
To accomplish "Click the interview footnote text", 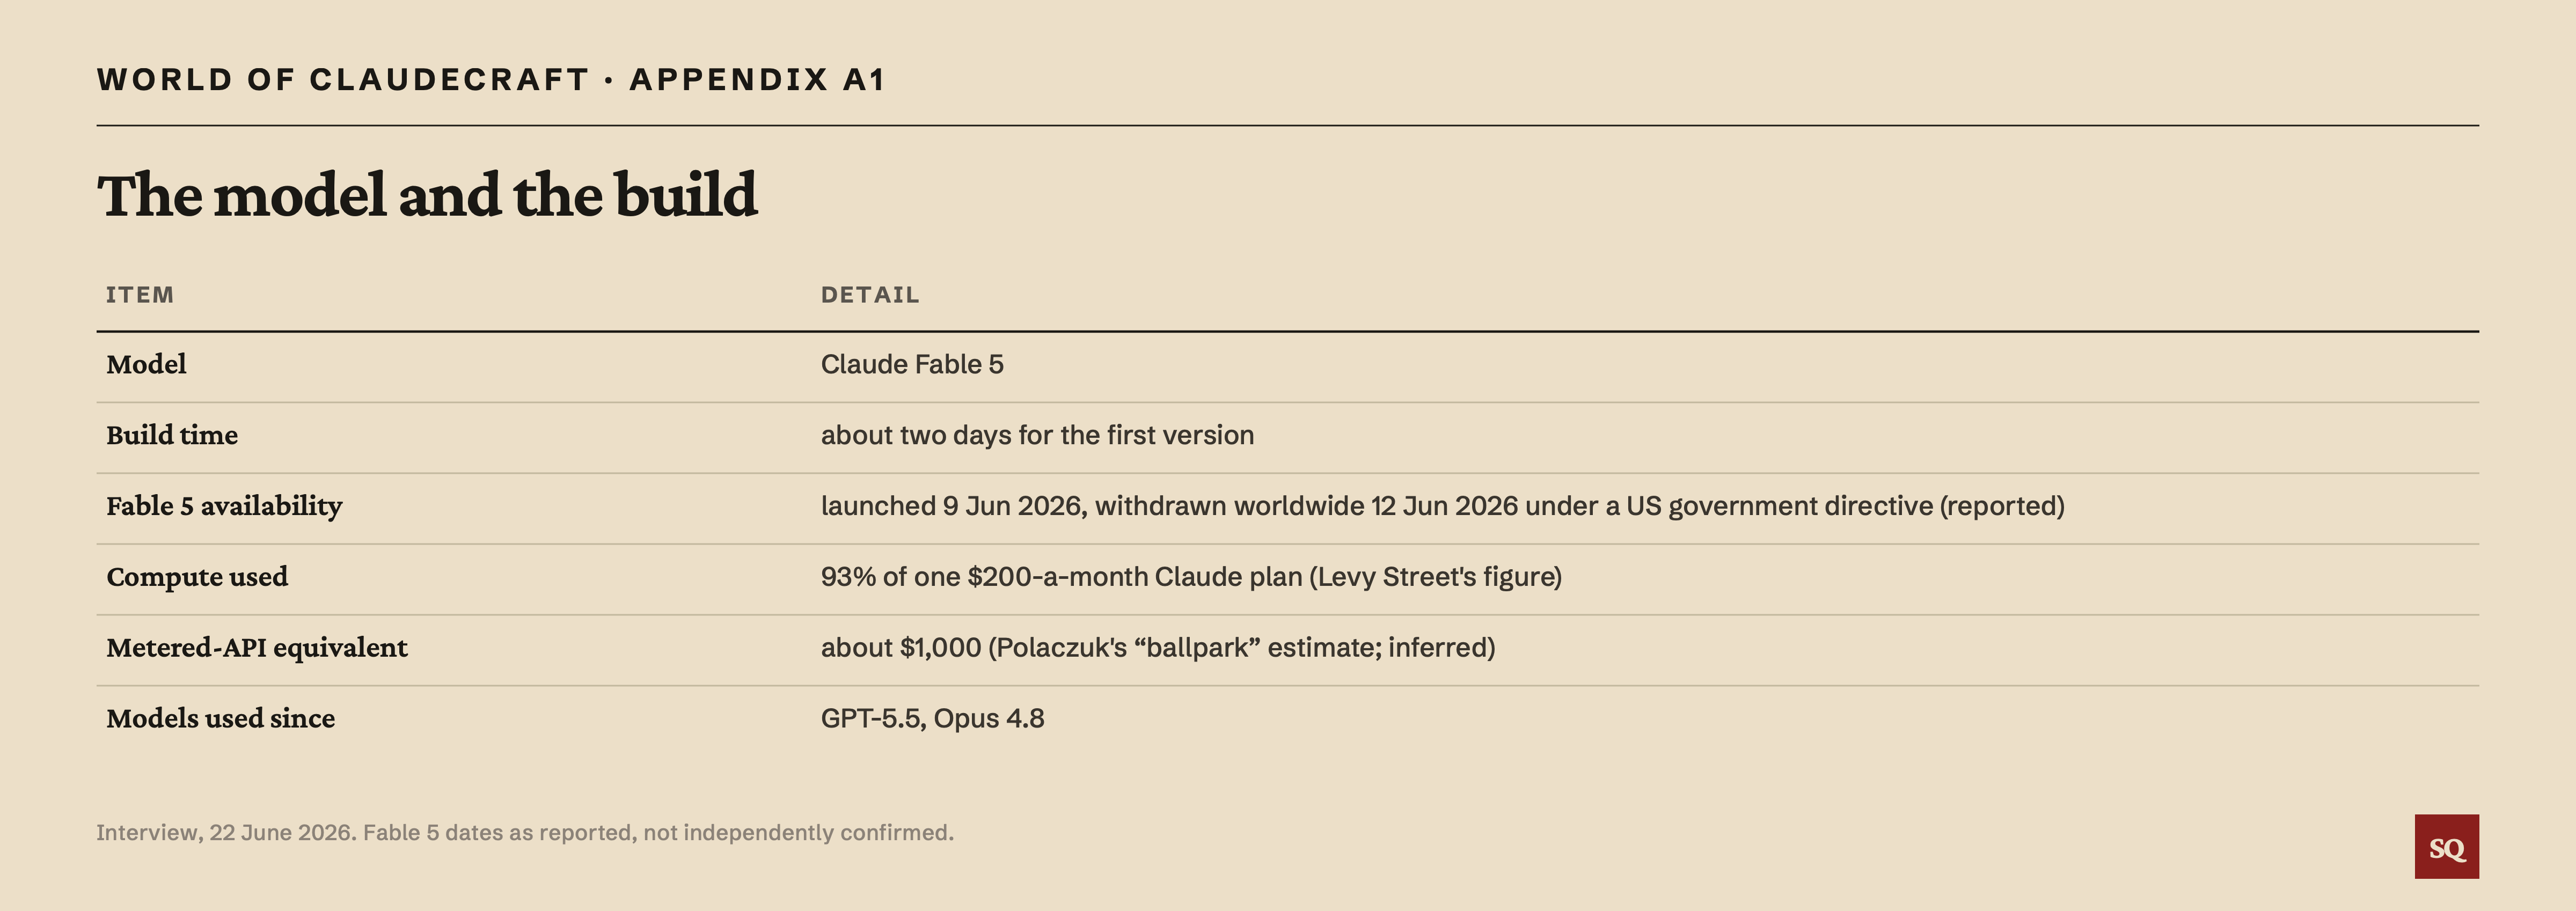I will tap(525, 832).
